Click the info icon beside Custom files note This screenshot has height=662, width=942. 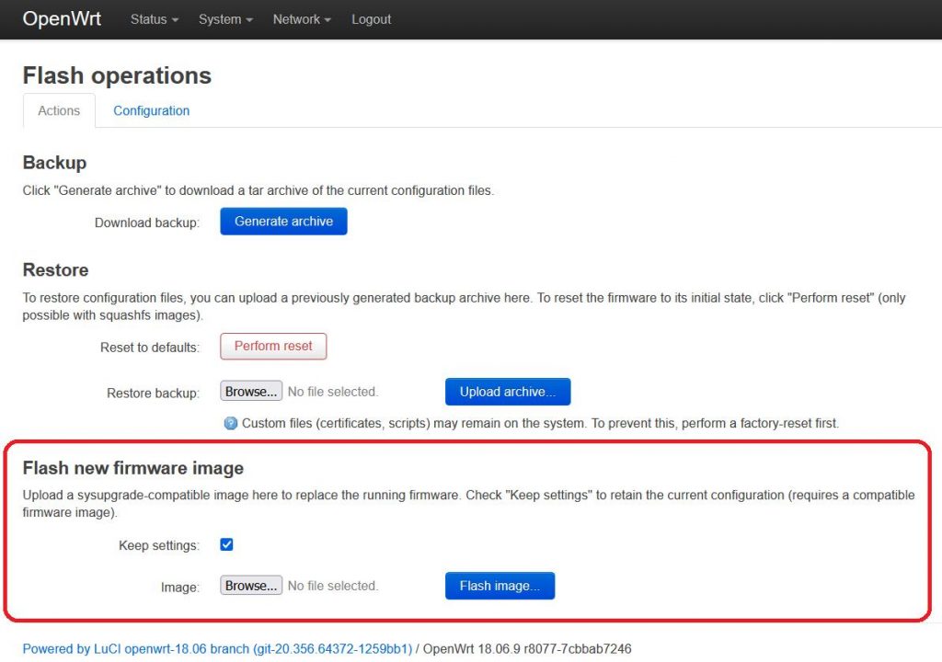(x=231, y=424)
